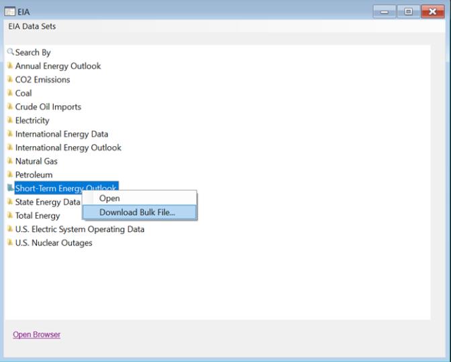Click the CO2 Emissions folder icon
The width and height of the screenshot is (451, 362).
pyautogui.click(x=10, y=79)
